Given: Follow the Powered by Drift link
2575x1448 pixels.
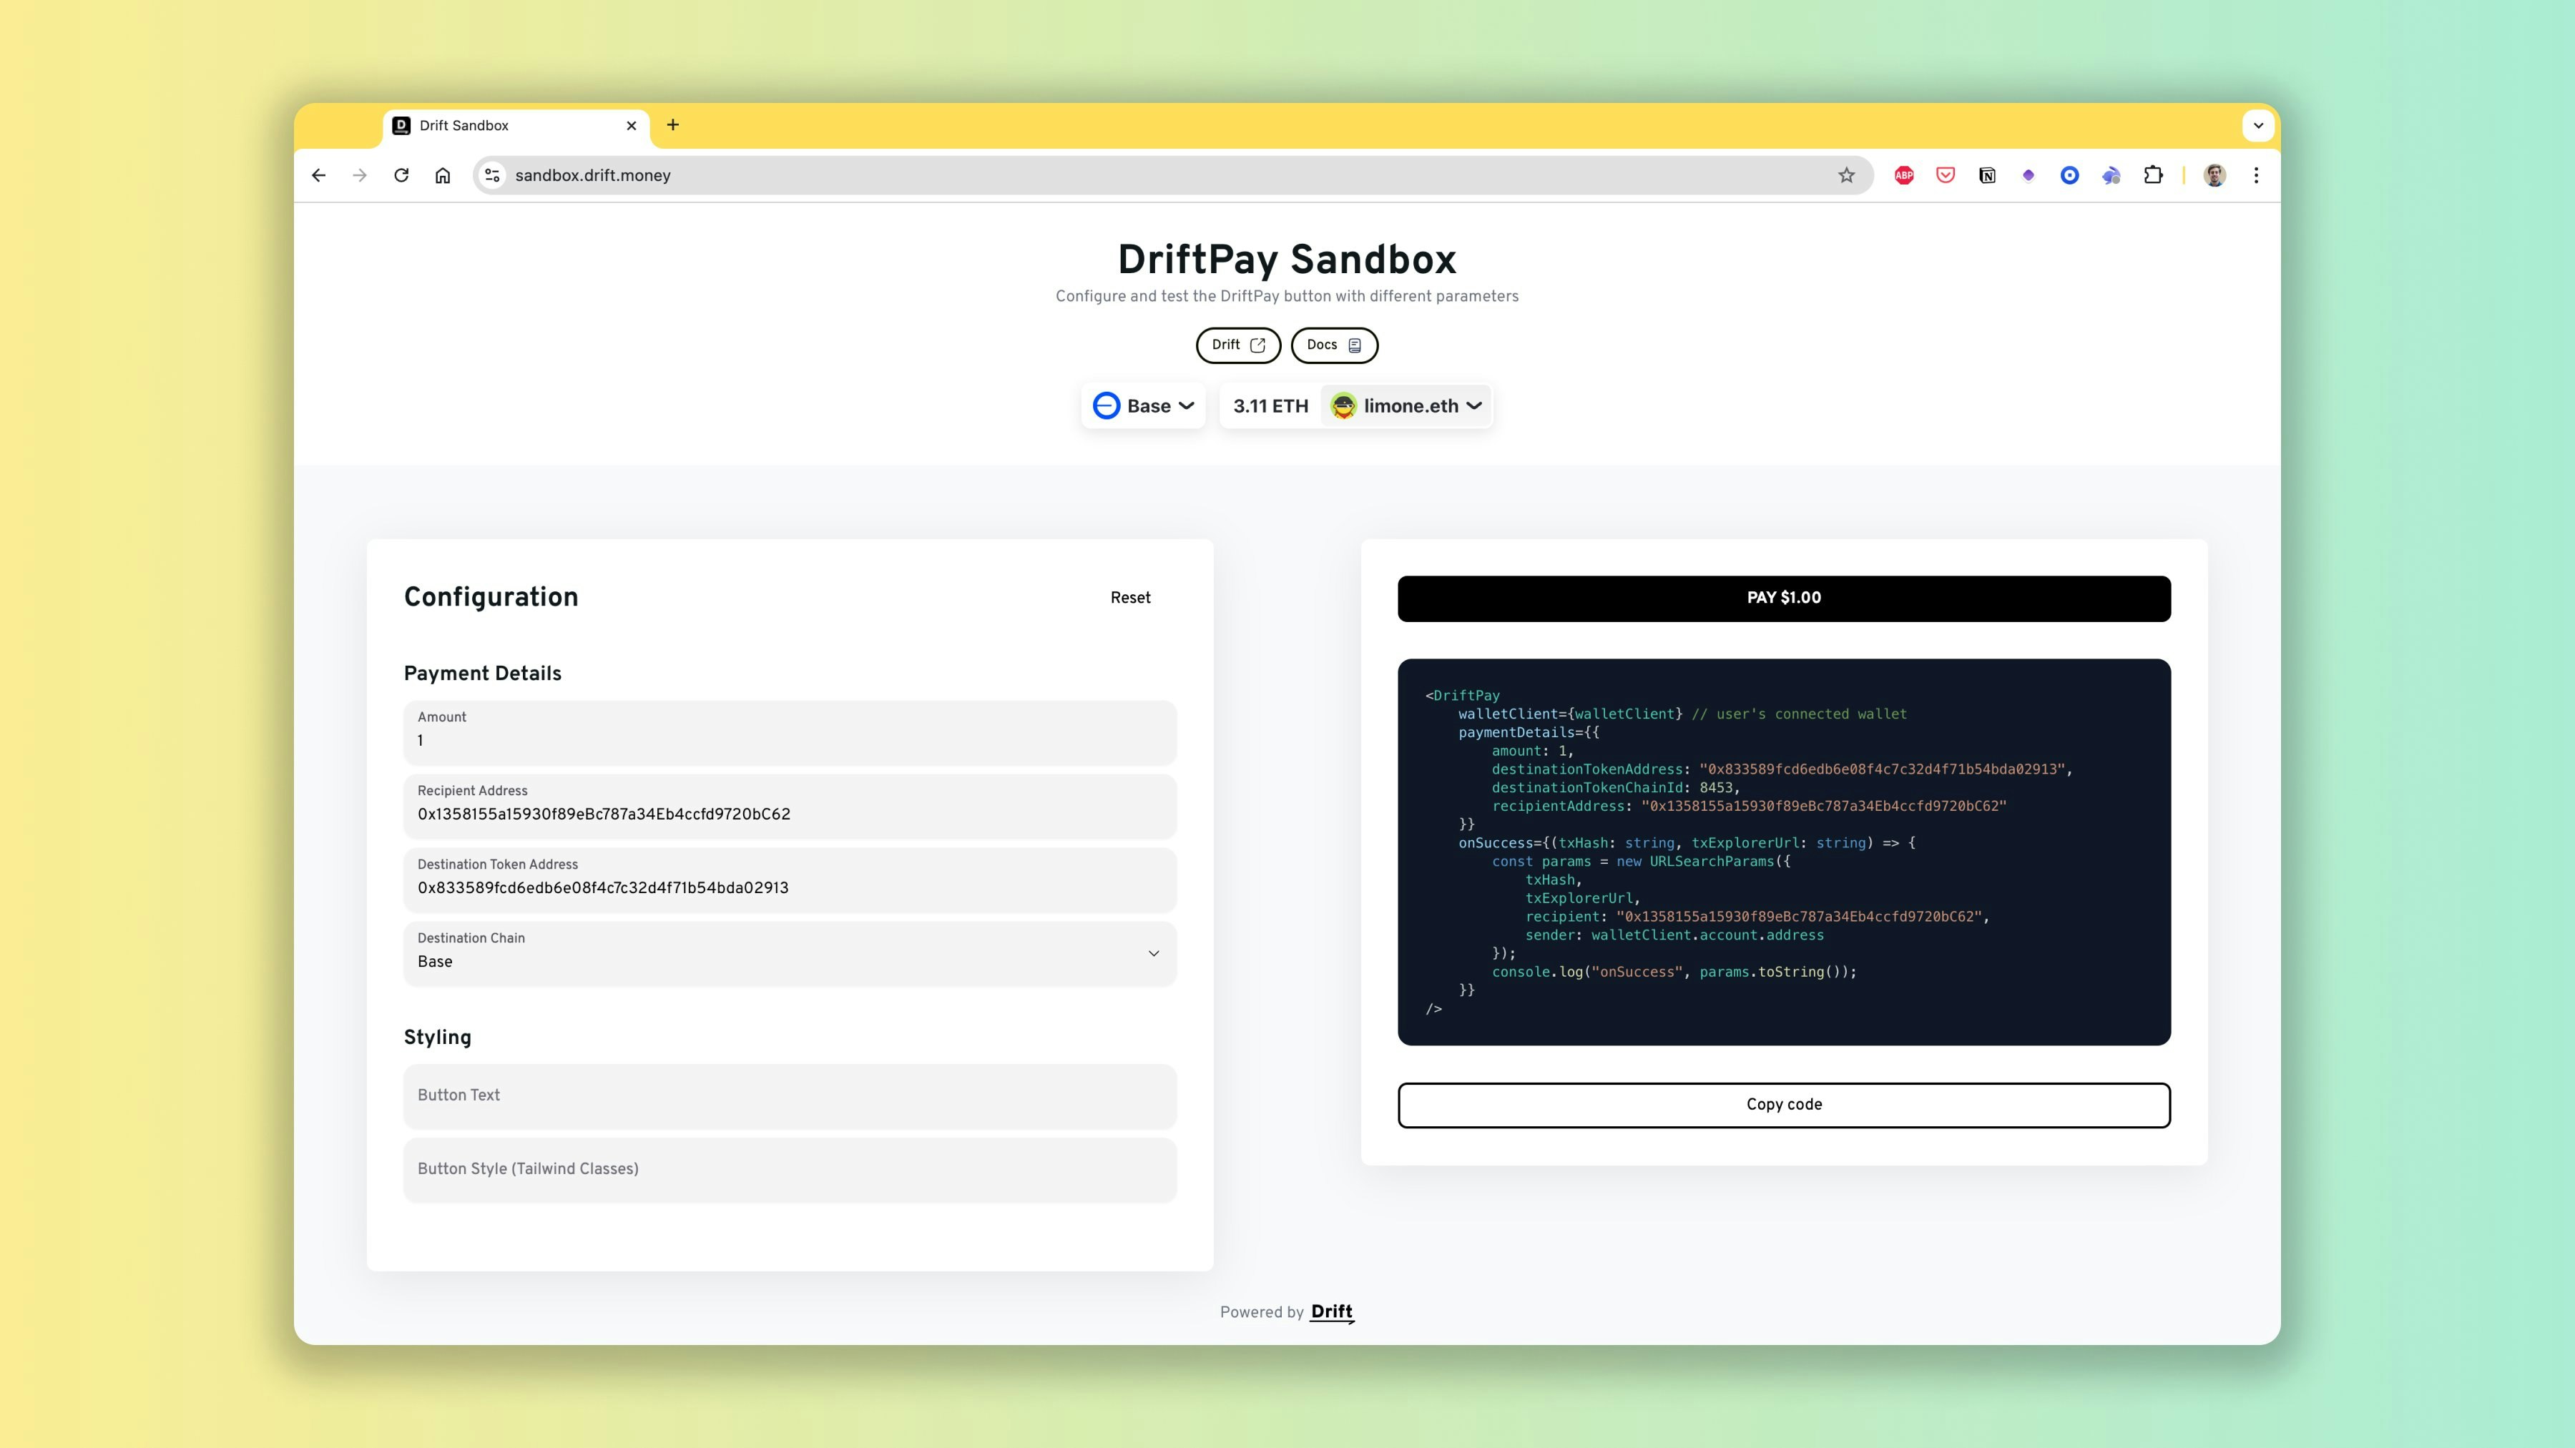Looking at the screenshot, I should (x=1331, y=1312).
